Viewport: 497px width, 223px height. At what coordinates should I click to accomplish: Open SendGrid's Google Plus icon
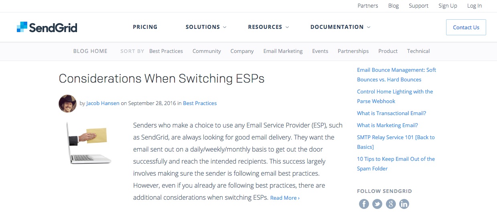point(391,204)
